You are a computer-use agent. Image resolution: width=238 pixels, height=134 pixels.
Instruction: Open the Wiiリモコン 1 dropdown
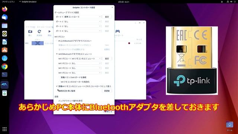click(86, 58)
